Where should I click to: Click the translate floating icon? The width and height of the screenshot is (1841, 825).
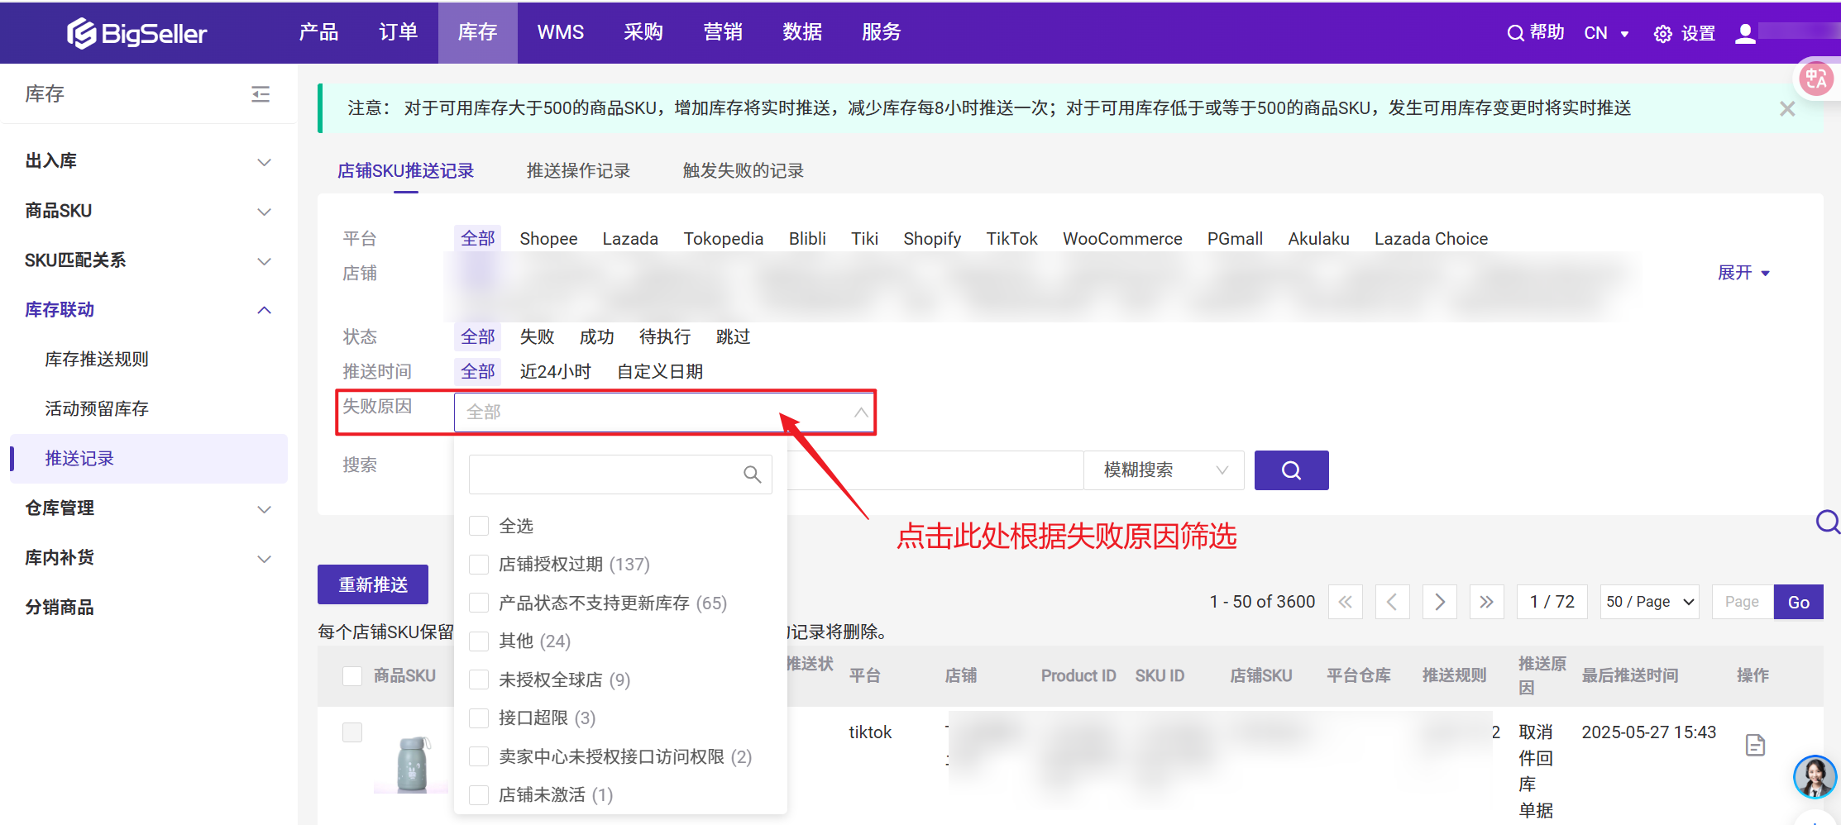click(x=1816, y=79)
